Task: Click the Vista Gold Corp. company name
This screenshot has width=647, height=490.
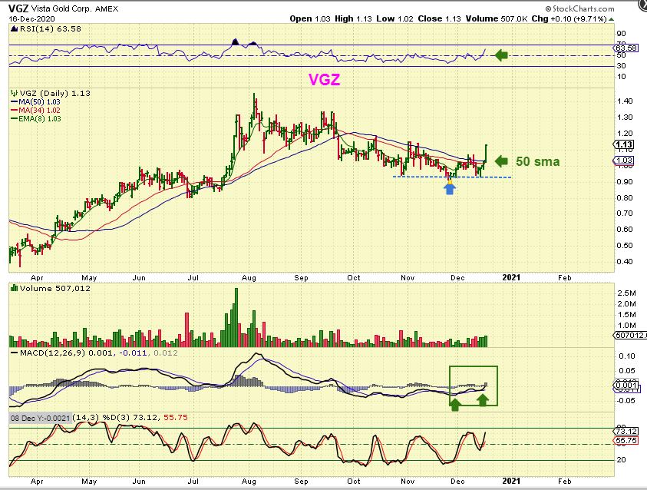Action: [62, 8]
